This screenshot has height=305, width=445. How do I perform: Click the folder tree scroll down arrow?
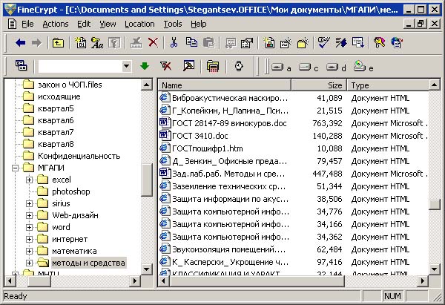pyautogui.click(x=147, y=269)
